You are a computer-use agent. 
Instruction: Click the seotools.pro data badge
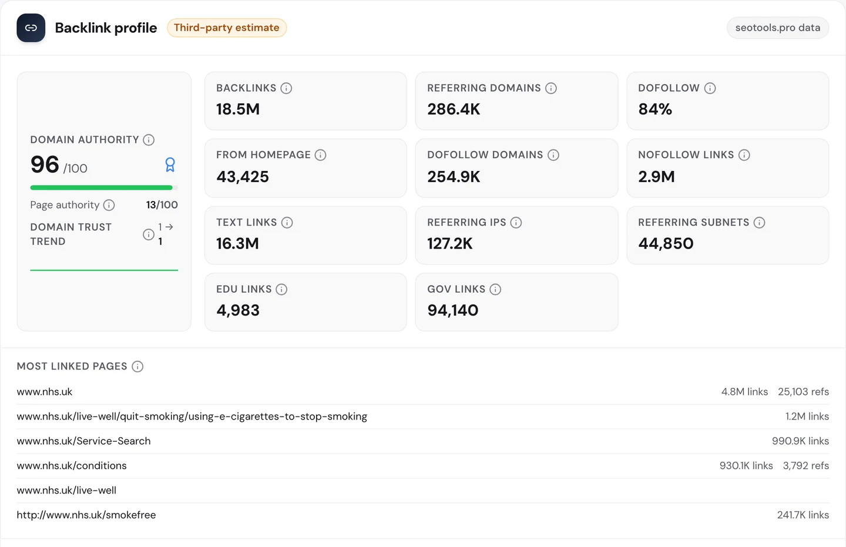778,28
